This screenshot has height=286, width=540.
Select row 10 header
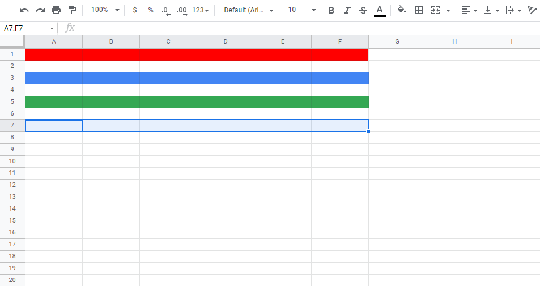(12, 161)
